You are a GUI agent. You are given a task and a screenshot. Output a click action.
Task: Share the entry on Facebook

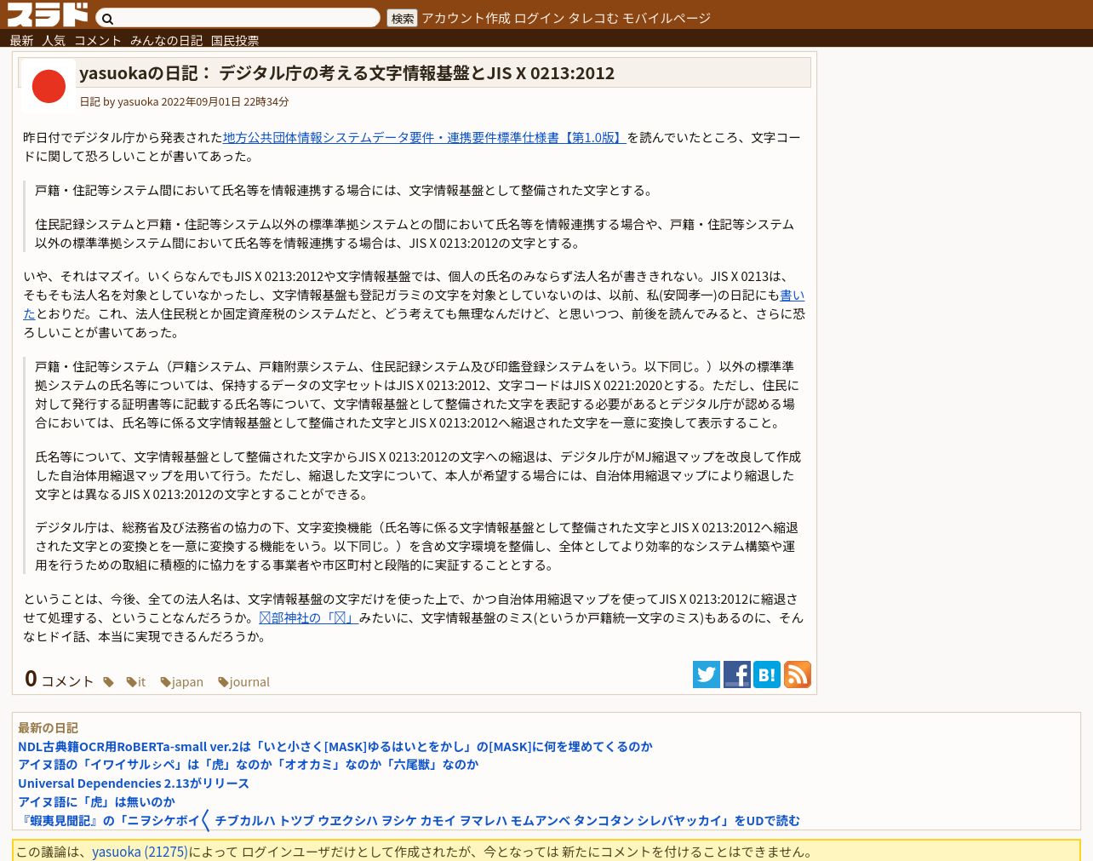point(737,674)
